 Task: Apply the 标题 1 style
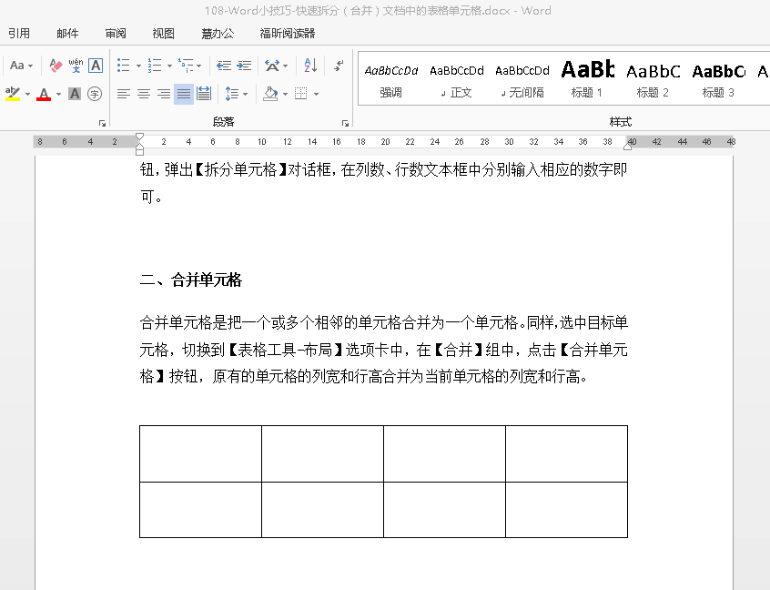pyautogui.click(x=587, y=79)
